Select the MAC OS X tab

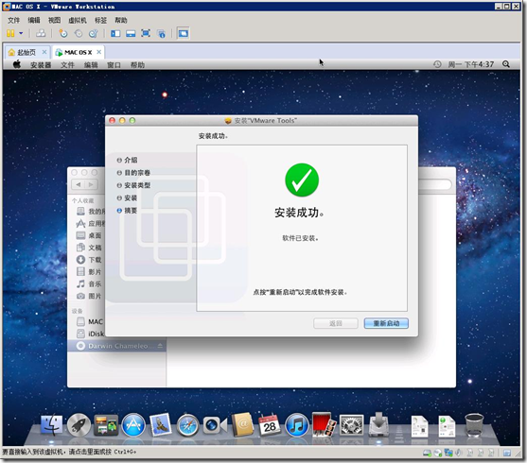tap(78, 52)
